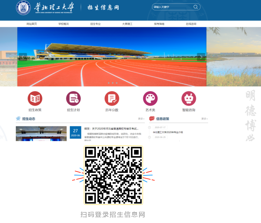261x223 pixels.
Task: Show the next banner slide
Action: click(201, 57)
